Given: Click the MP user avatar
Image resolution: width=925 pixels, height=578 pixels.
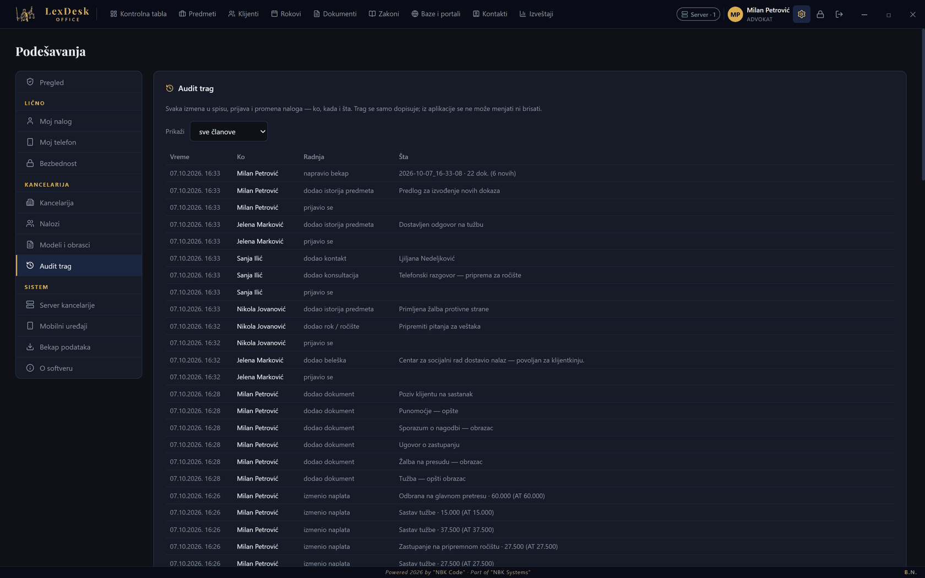Looking at the screenshot, I should 735,14.
